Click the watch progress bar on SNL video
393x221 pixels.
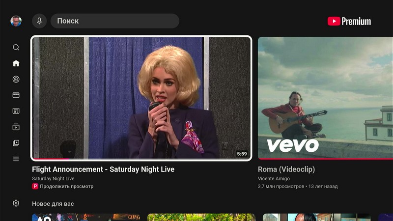point(141,159)
